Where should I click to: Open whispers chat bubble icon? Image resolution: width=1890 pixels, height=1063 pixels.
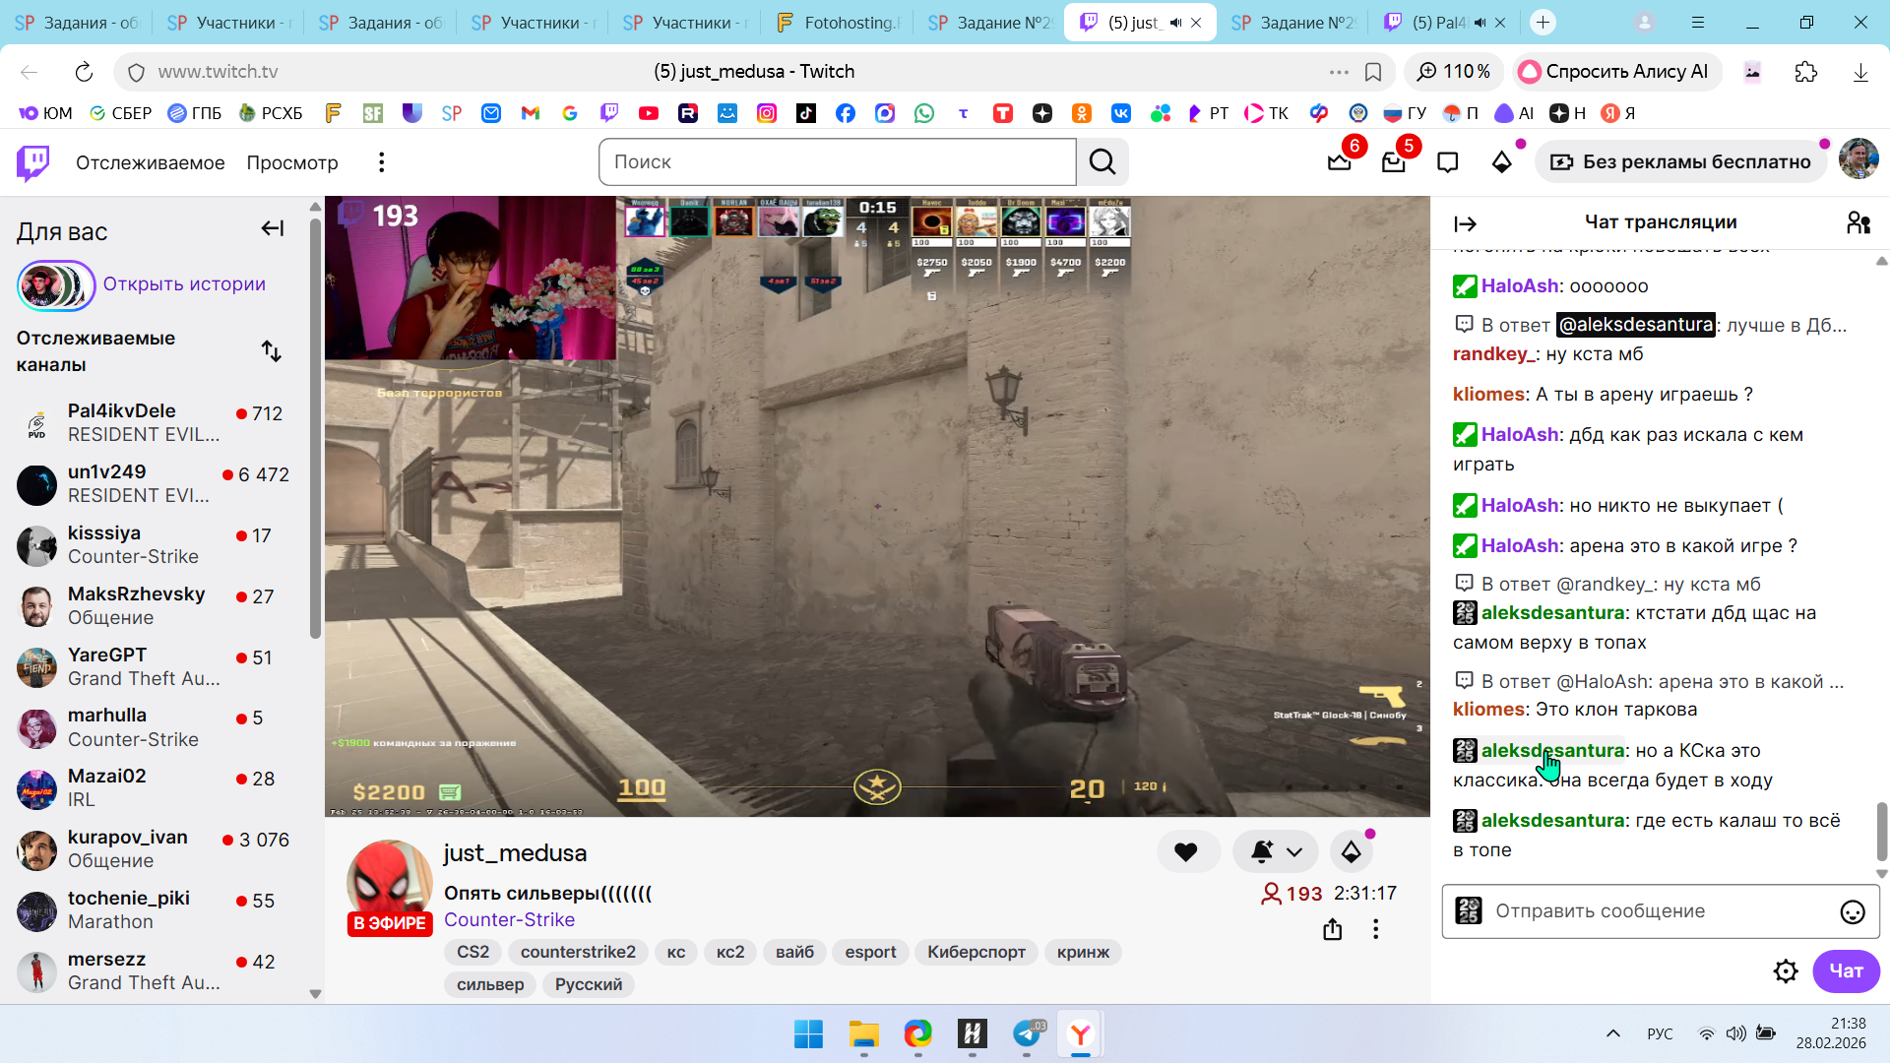[x=1447, y=162]
